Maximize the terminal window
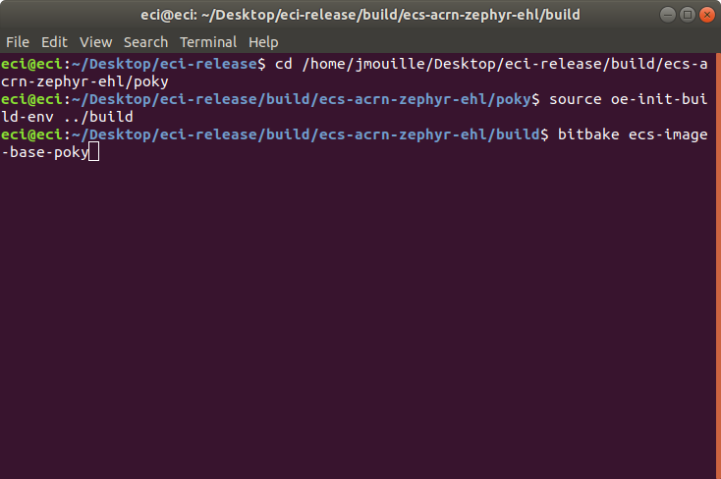Image resolution: width=721 pixels, height=479 pixels. (x=688, y=15)
